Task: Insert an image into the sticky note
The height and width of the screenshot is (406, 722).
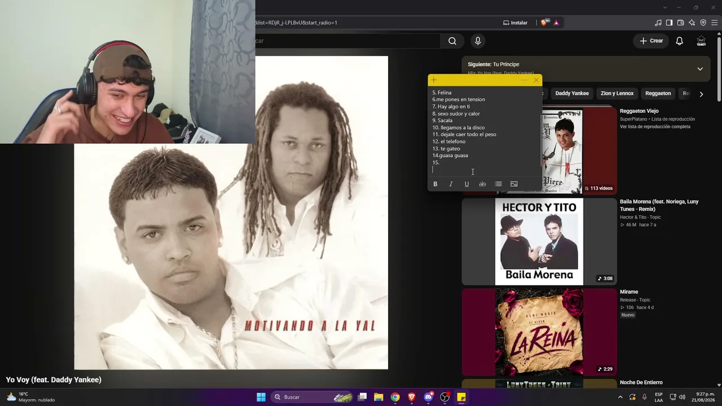Action: click(514, 184)
